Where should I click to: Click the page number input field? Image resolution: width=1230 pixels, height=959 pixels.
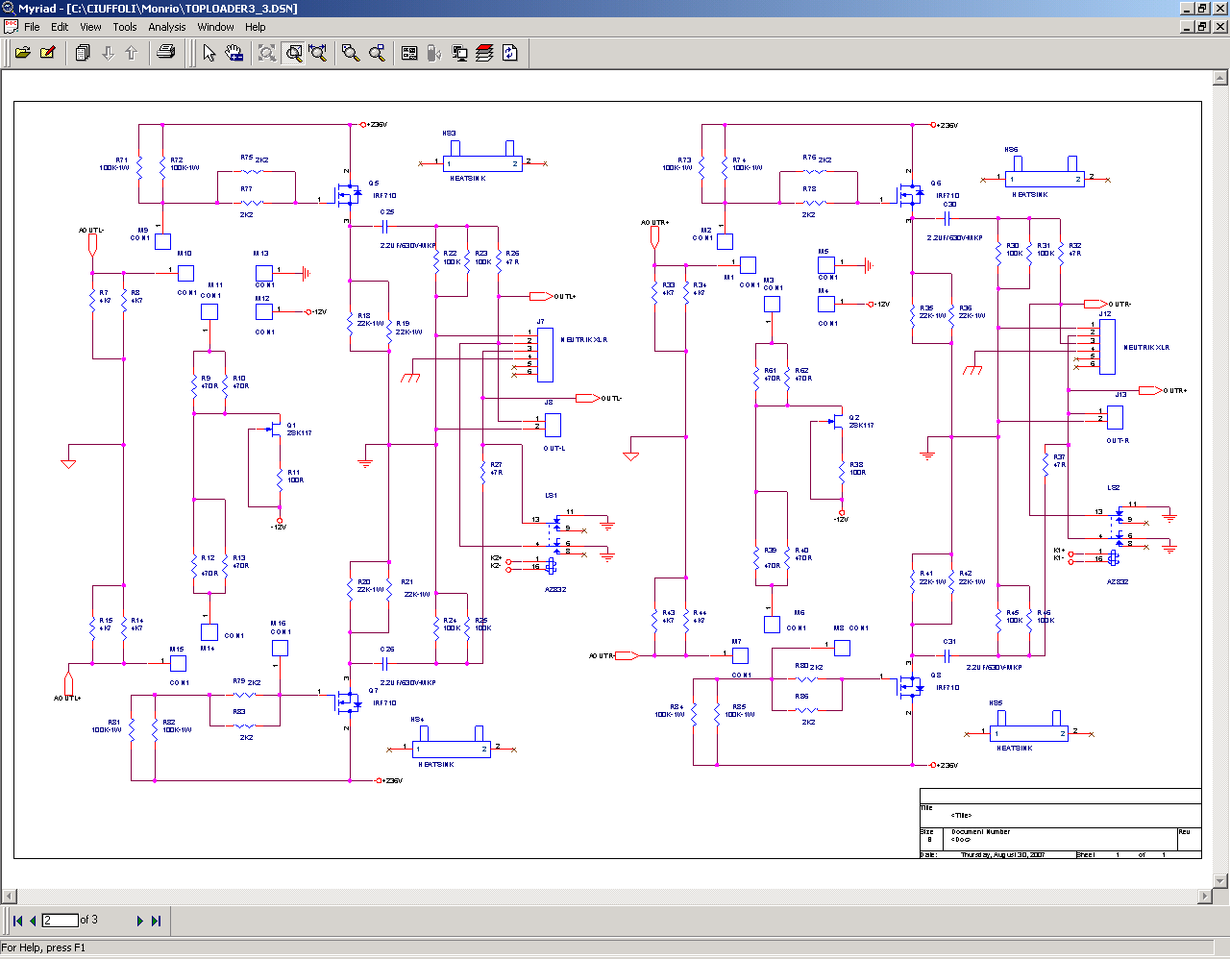coord(60,921)
